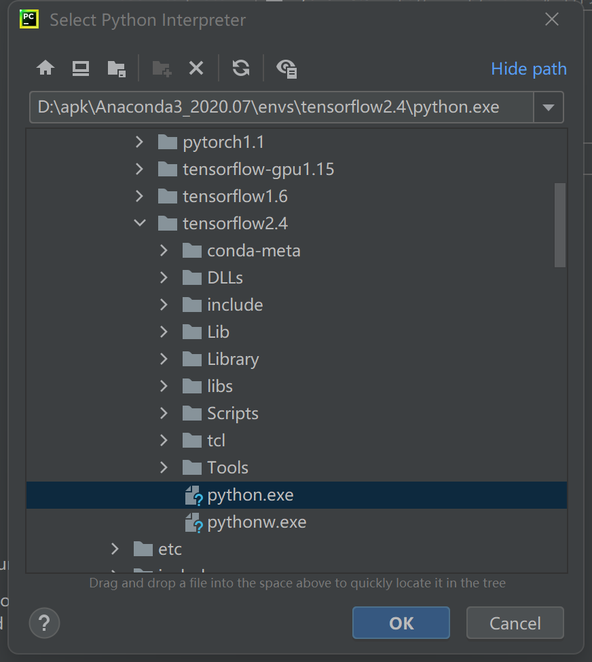This screenshot has width=592, height=662.
Task: Expand the DLLs folder
Action: (164, 278)
